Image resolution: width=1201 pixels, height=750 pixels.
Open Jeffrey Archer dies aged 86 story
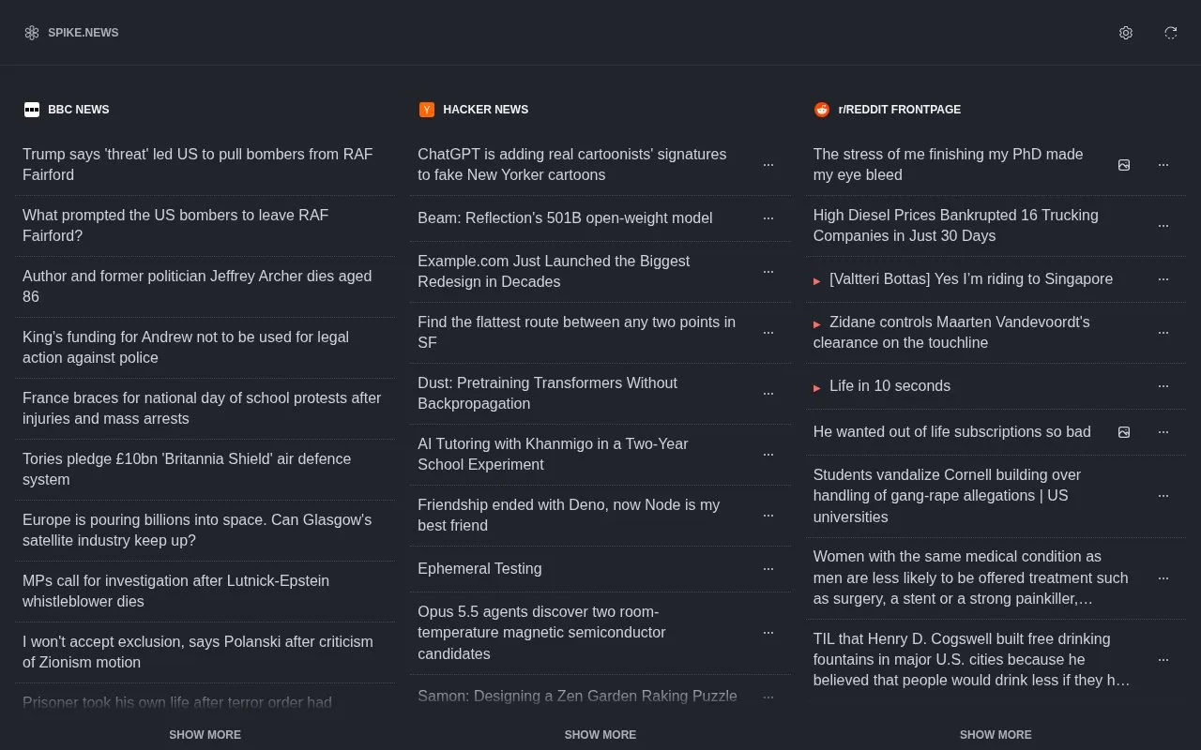[x=205, y=287]
